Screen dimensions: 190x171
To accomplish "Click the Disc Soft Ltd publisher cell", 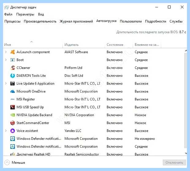I will (x=74, y=76).
